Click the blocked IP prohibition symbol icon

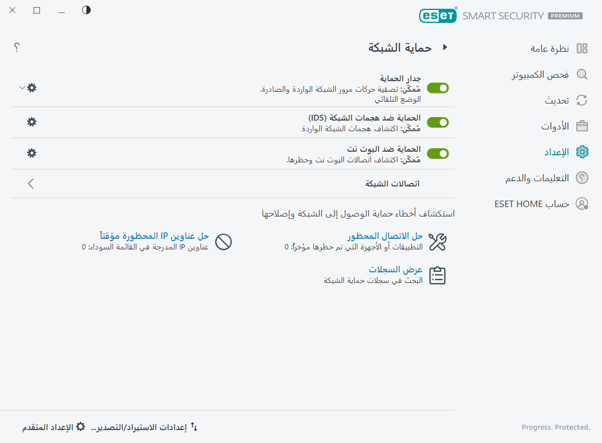pyautogui.click(x=223, y=242)
